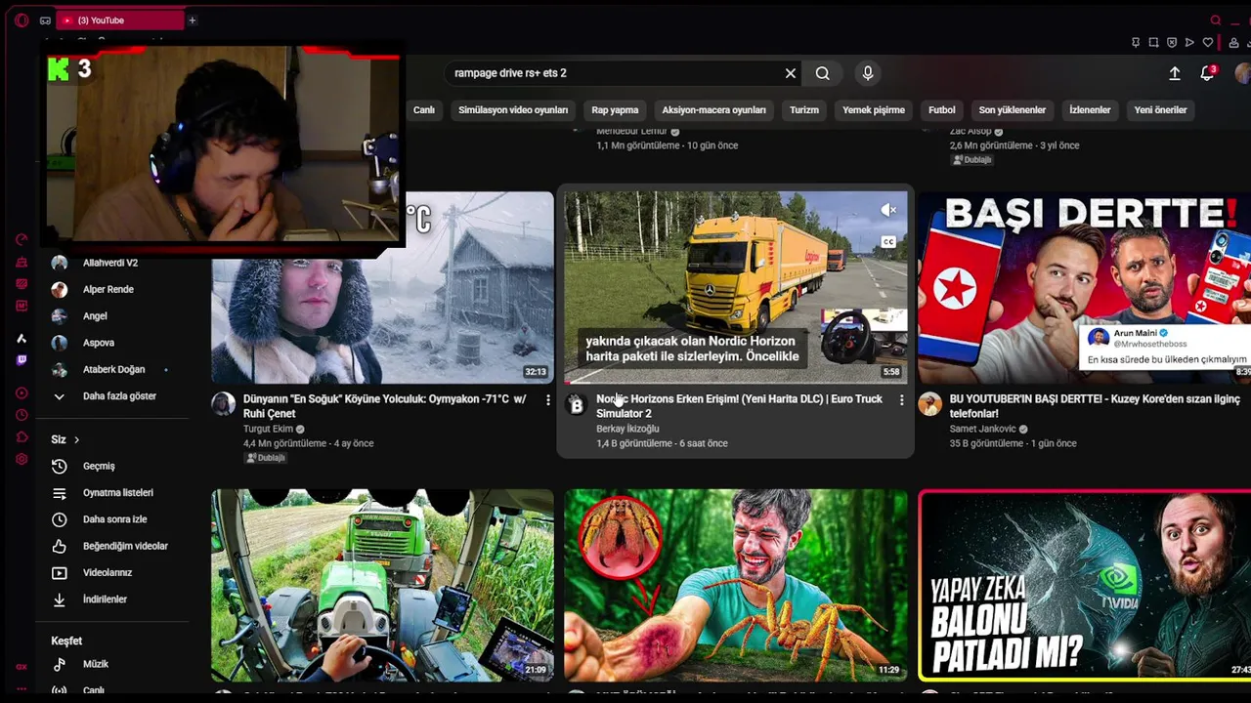Open YouTube notifications bell
Viewport: 1251px width, 703px height.
[1208, 73]
